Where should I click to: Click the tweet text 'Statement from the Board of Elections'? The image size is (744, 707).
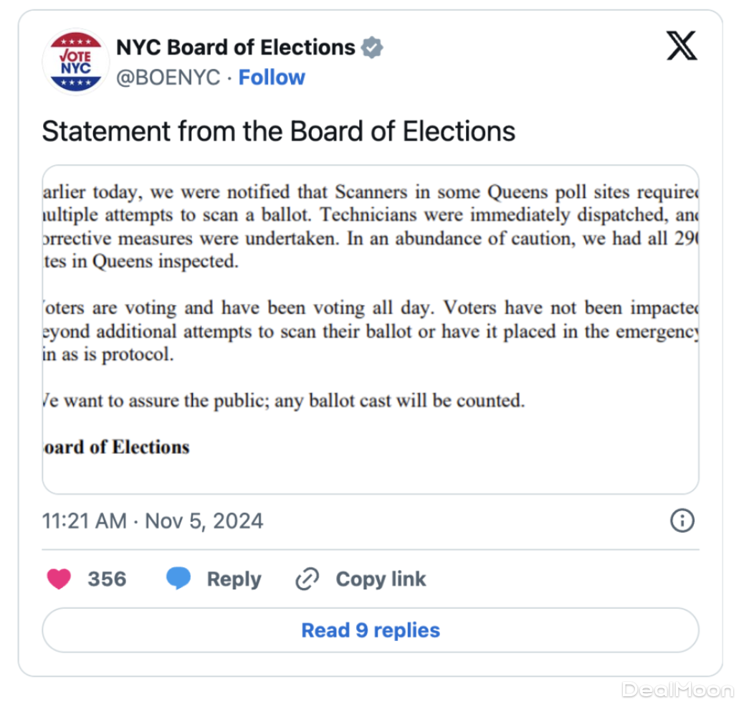click(278, 131)
